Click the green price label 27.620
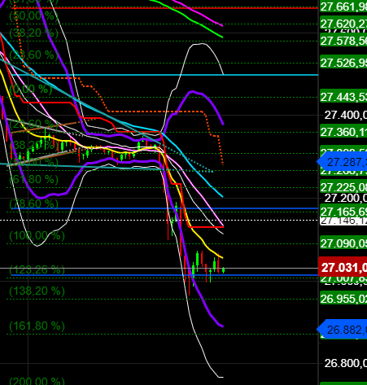Image resolution: width=367 pixels, height=385 pixels. (x=343, y=24)
